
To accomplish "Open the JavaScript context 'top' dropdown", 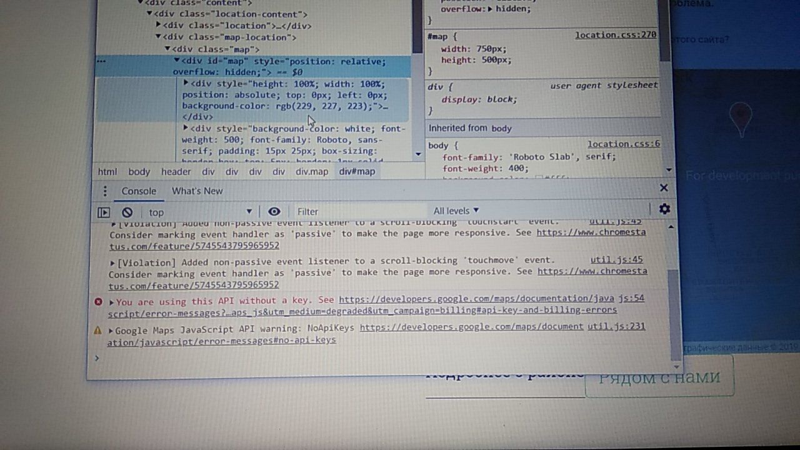I will [x=200, y=212].
